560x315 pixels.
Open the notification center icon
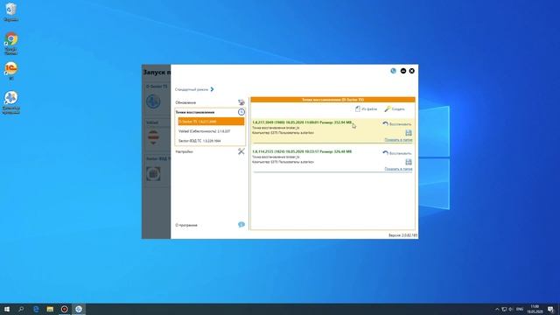pyautogui.click(x=550, y=309)
